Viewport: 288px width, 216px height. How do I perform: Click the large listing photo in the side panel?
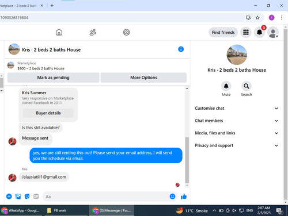tap(237, 55)
